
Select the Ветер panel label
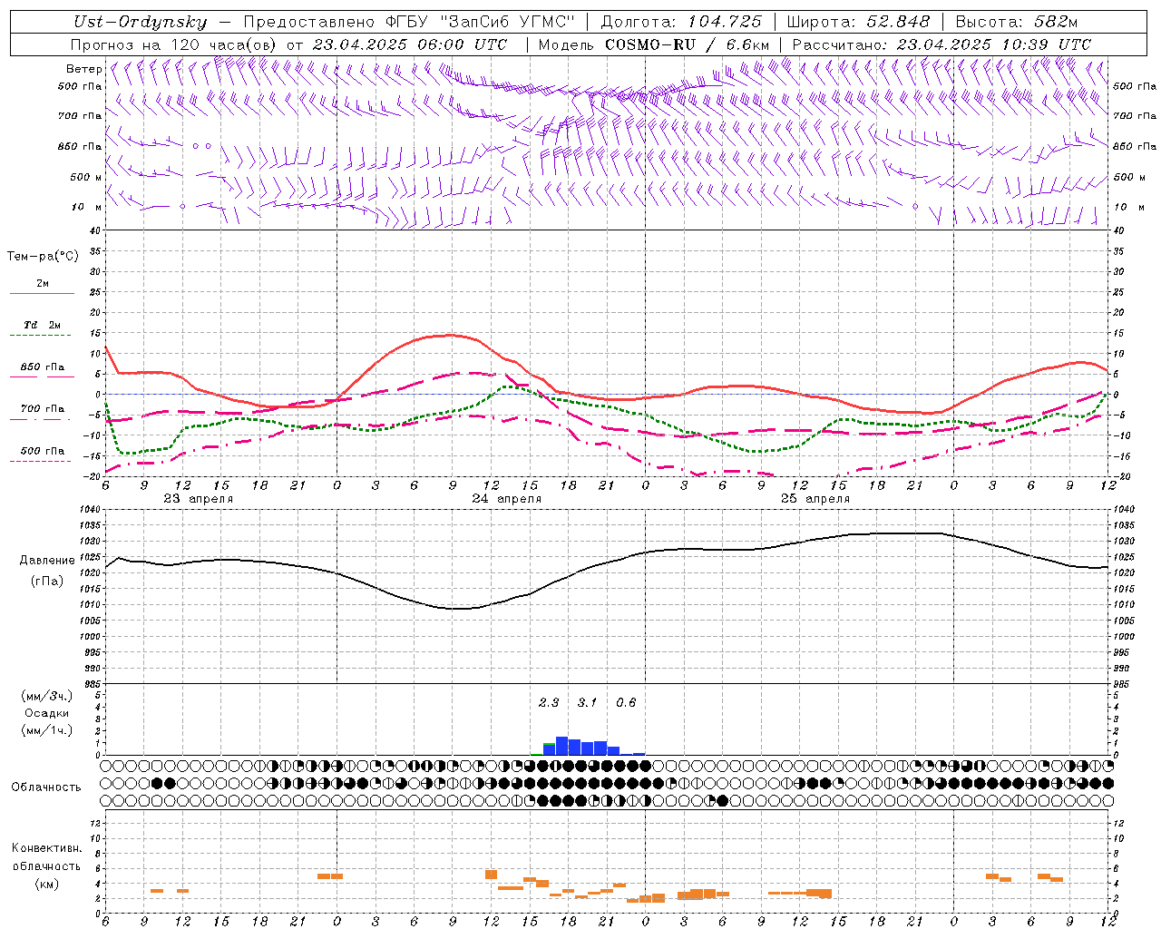coord(83,69)
